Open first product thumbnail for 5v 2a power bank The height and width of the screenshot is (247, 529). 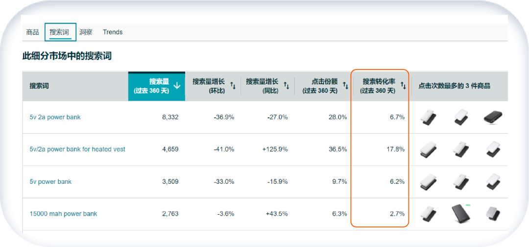click(429, 117)
